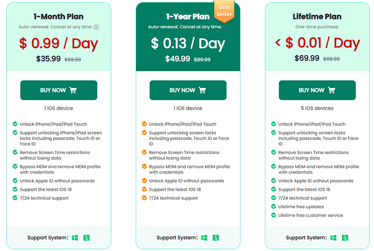Click Mac icon in Lifetime Plan support system

pos(345,237)
